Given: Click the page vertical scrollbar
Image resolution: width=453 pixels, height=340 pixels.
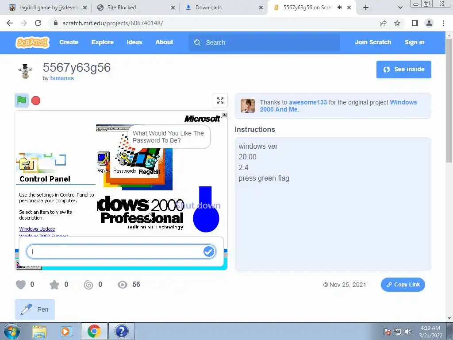Looking at the screenshot, I should point(449,101).
